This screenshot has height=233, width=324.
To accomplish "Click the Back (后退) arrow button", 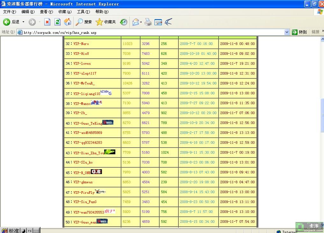I will (7, 22).
